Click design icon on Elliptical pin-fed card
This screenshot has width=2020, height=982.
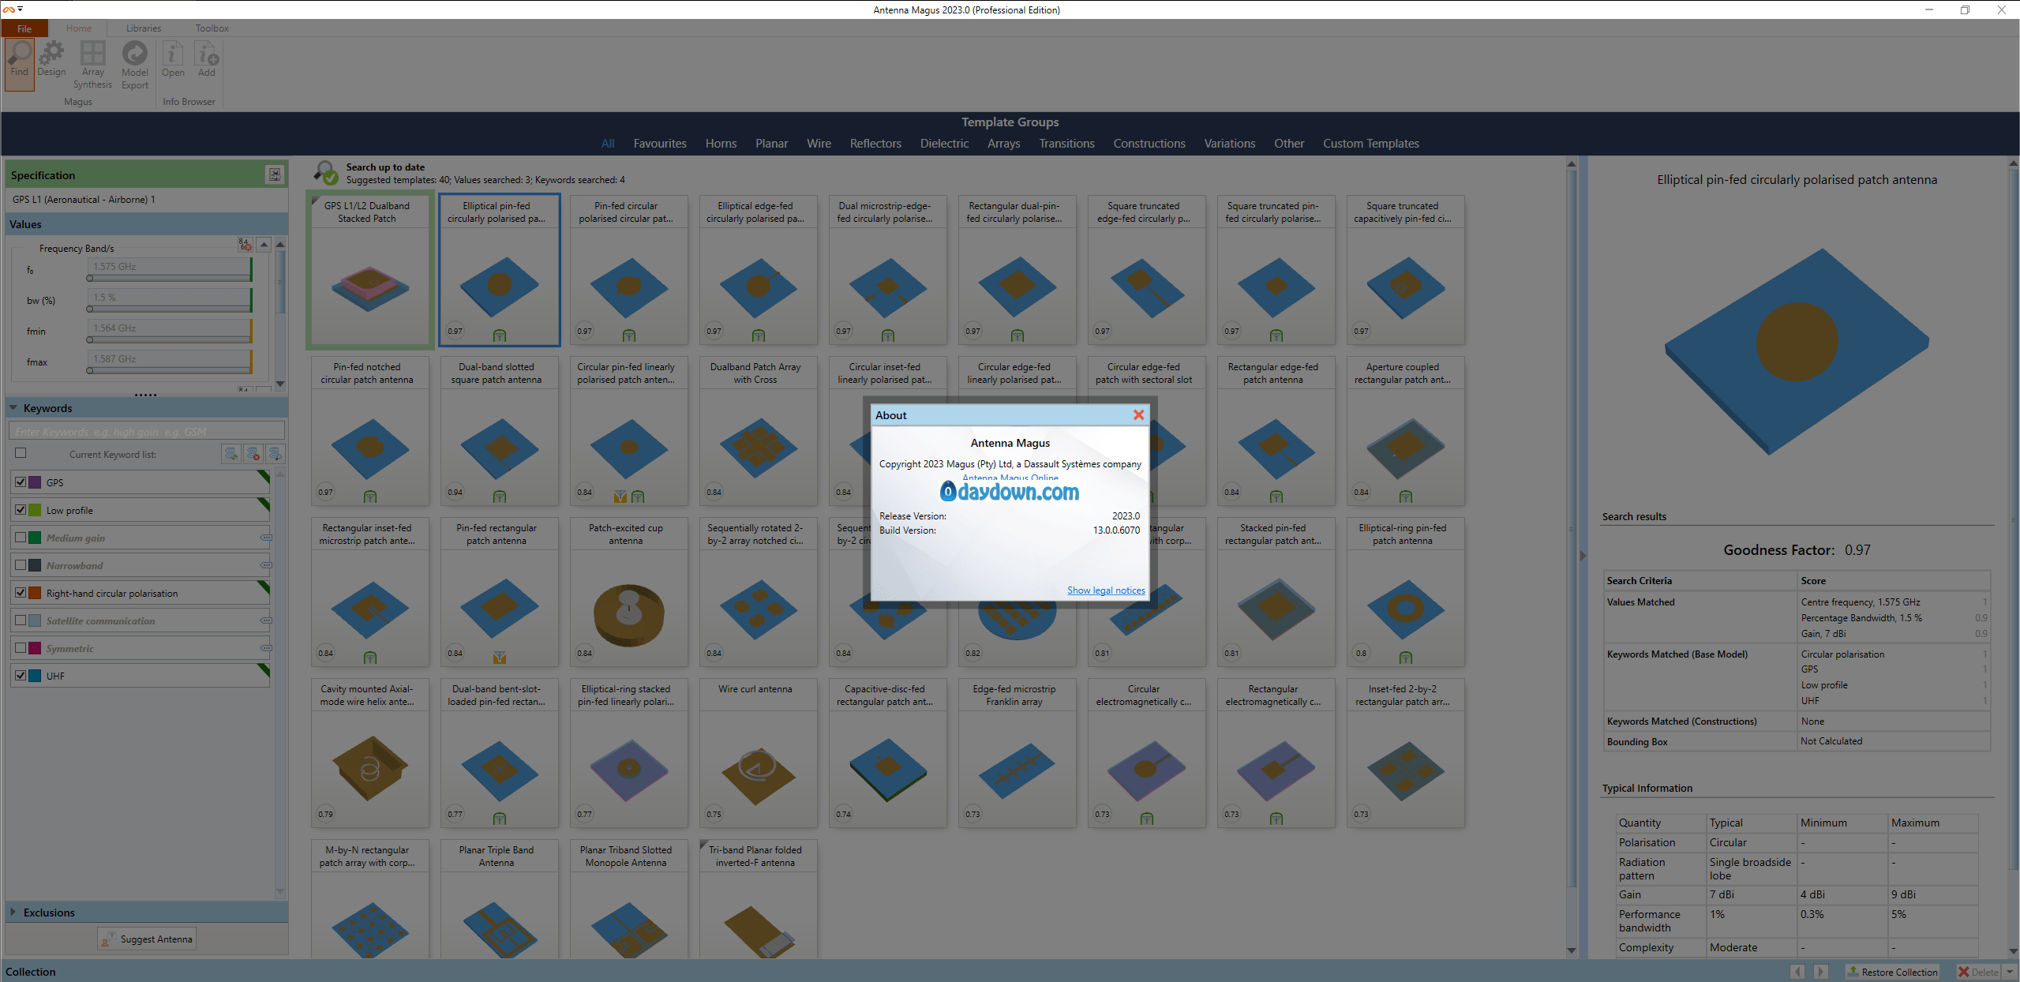[x=500, y=335]
